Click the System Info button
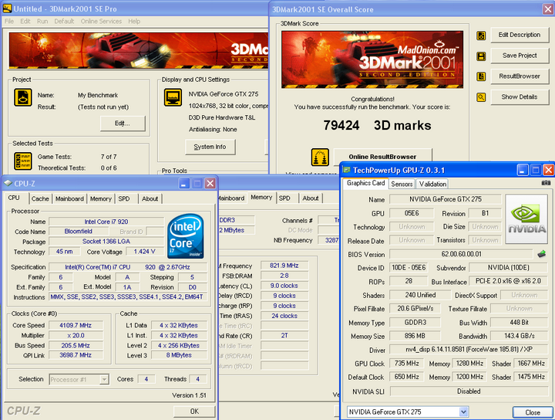 coord(210,147)
